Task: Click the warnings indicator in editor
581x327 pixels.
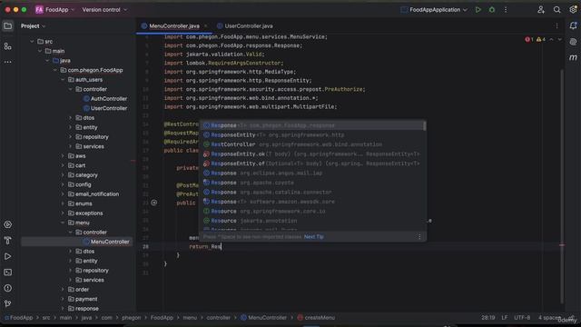Action: click(541, 39)
